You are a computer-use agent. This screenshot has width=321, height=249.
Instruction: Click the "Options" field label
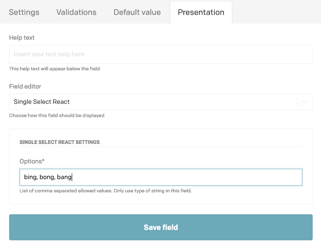(30, 161)
